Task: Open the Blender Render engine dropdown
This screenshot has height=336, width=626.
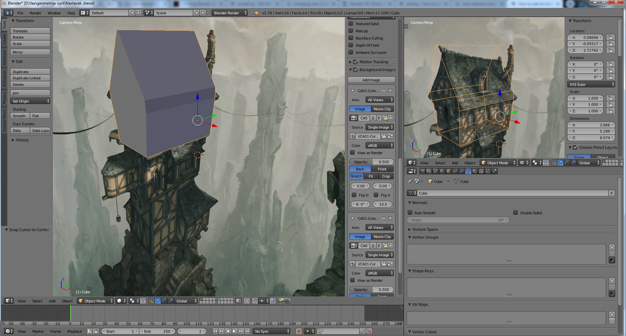Action: coord(230,13)
